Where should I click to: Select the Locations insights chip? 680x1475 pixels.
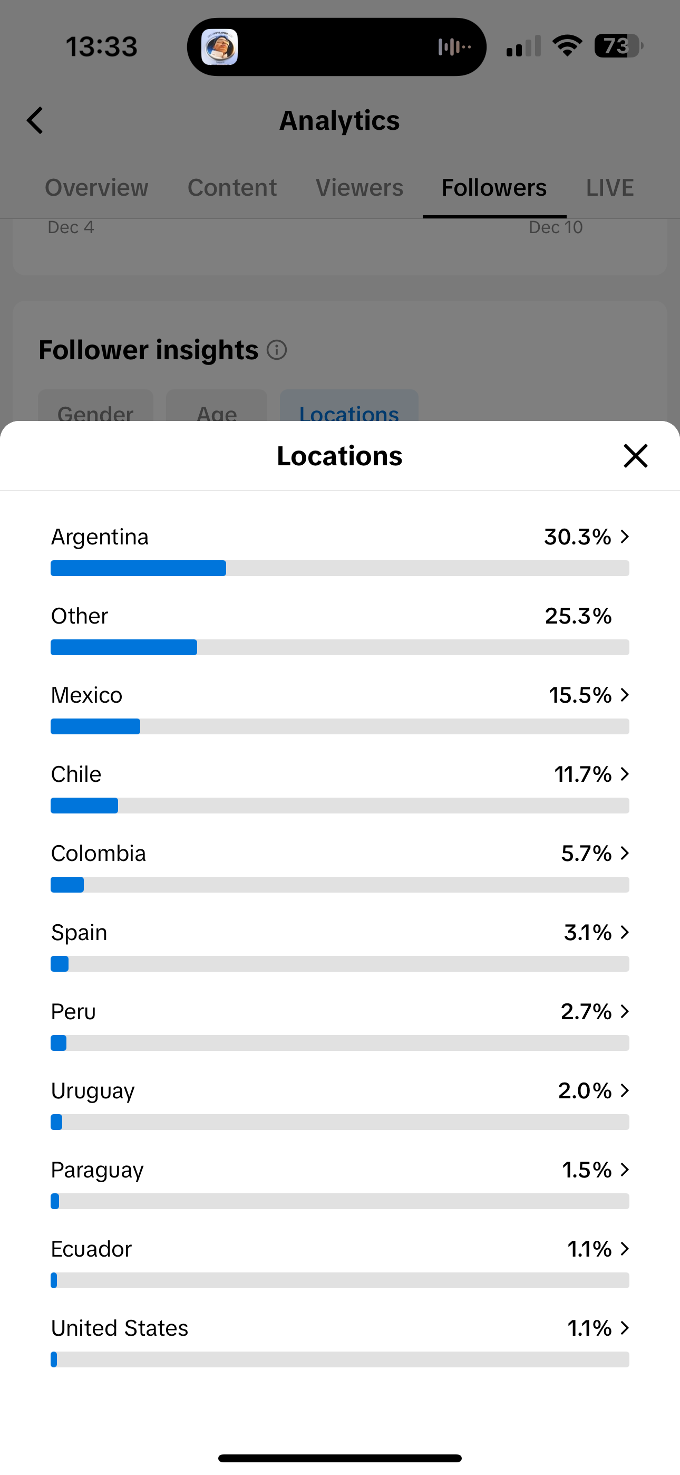click(349, 407)
